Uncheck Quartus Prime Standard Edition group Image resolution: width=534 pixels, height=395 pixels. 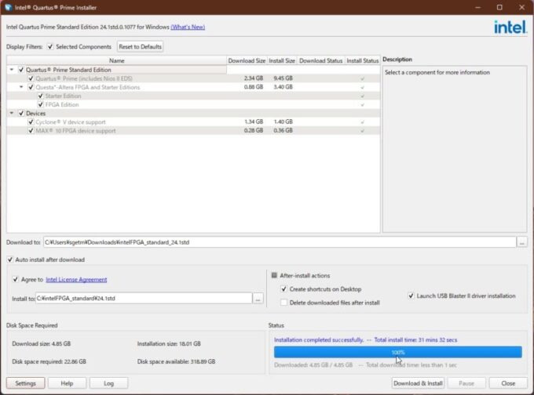tap(21, 70)
